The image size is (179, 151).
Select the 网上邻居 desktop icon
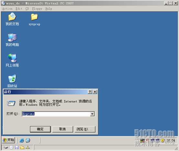pos(12,60)
